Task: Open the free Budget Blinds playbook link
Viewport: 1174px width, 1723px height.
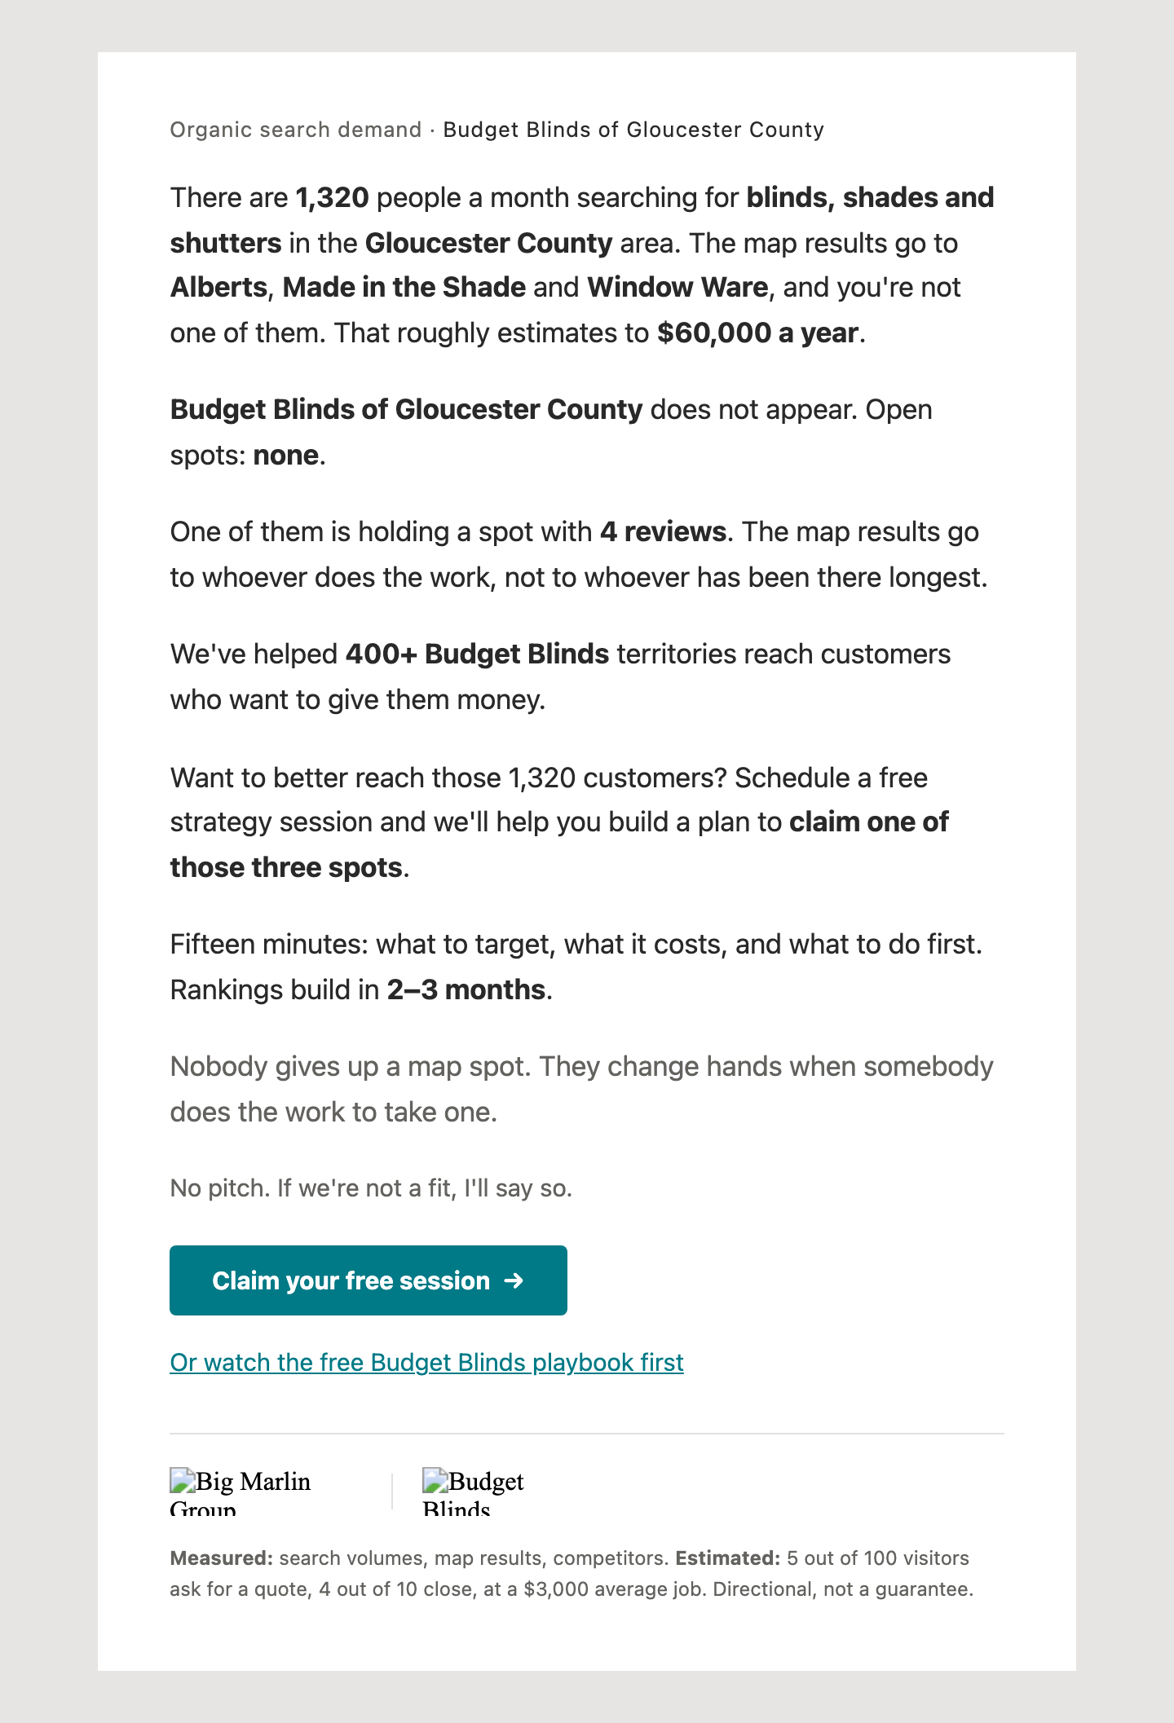Action: [426, 1362]
